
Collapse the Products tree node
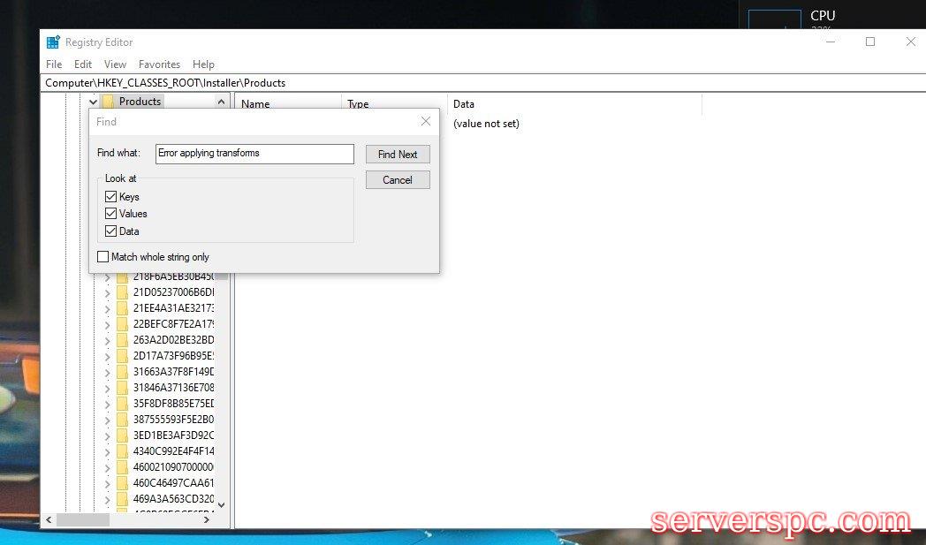(93, 102)
